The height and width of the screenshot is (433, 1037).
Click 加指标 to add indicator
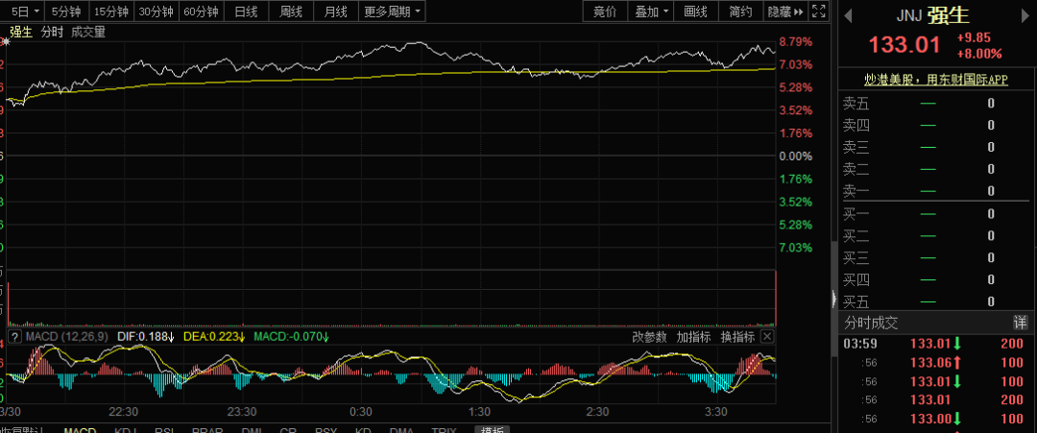[x=694, y=336]
